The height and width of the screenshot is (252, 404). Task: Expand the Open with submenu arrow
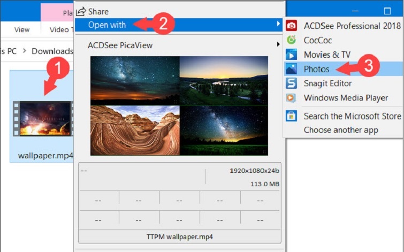278,25
